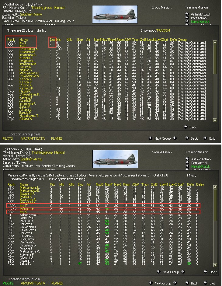Go to next group with upper screen's right arrow
222x286 pixels.
pyautogui.click(x=175, y=138)
